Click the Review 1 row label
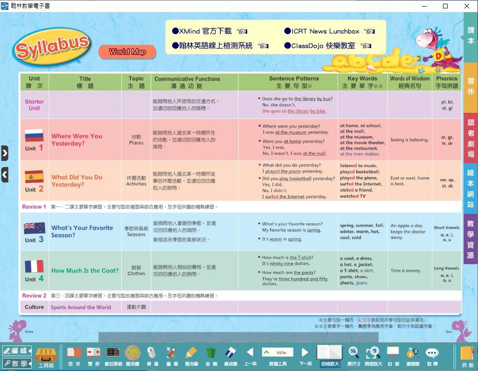This screenshot has width=478, height=371. 34,206
